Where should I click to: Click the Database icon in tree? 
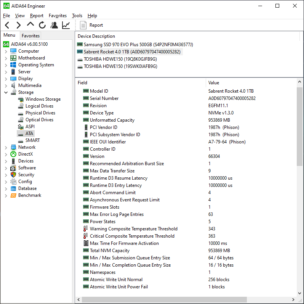[x=13, y=188]
